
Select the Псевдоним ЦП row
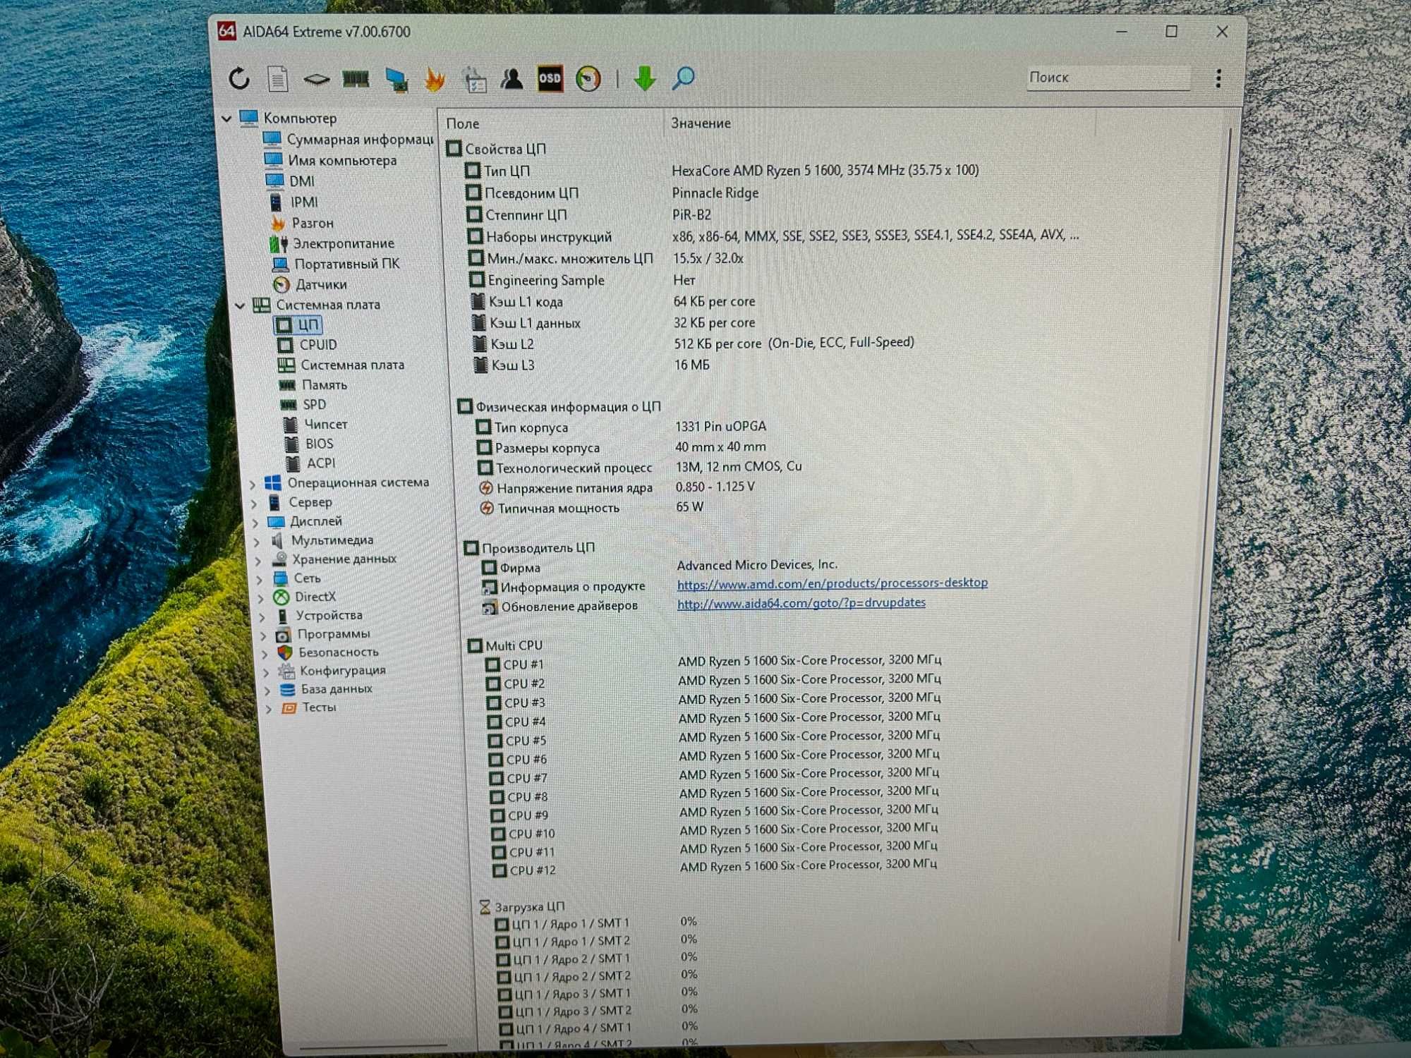(x=611, y=193)
